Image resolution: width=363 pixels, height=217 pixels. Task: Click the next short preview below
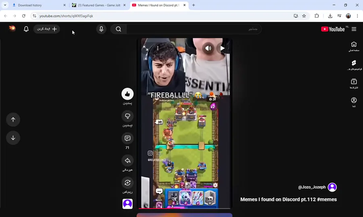[184, 215]
